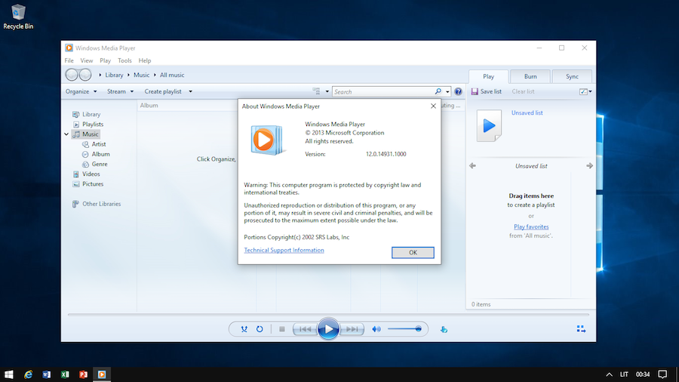Select Pictures in the navigation pane

click(92, 183)
